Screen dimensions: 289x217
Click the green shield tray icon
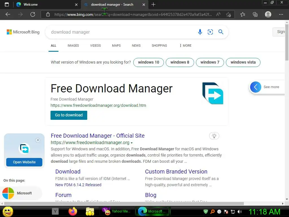click(x=206, y=212)
